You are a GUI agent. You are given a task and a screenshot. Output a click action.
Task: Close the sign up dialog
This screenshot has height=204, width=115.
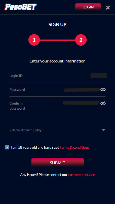[x=108, y=8]
